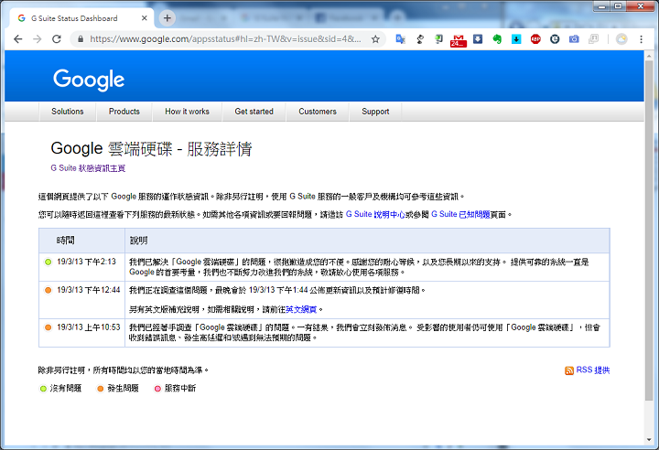Image resolution: width=659 pixels, height=450 pixels.
Task: Reload the current page
Action: coord(57,39)
